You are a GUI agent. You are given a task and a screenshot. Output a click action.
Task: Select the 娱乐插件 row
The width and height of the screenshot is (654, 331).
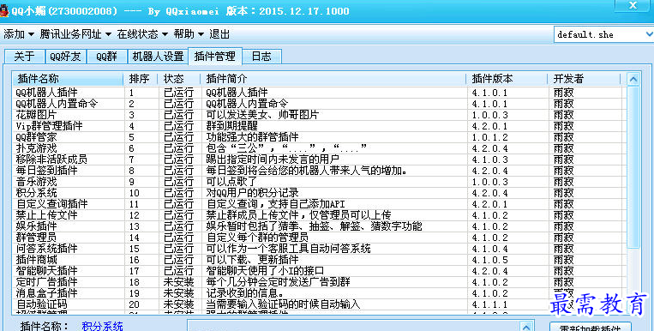(x=319, y=226)
